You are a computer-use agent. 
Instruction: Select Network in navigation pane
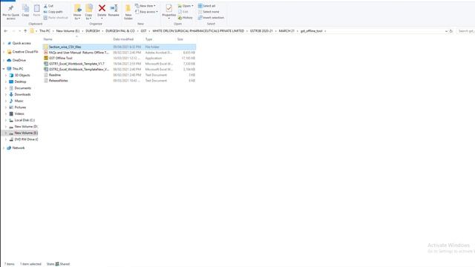pyautogui.click(x=19, y=148)
